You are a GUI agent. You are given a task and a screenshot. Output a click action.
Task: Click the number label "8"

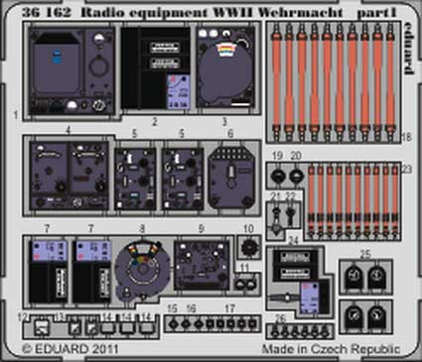[142, 228]
